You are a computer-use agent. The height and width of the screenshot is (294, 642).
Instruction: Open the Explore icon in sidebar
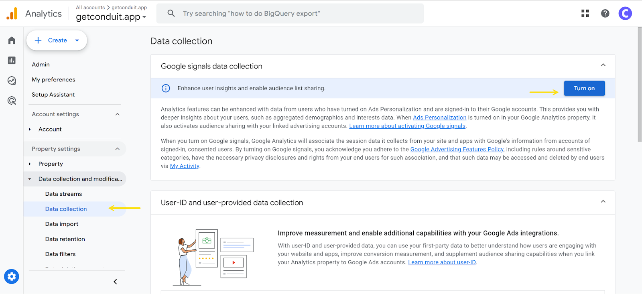pyautogui.click(x=12, y=81)
